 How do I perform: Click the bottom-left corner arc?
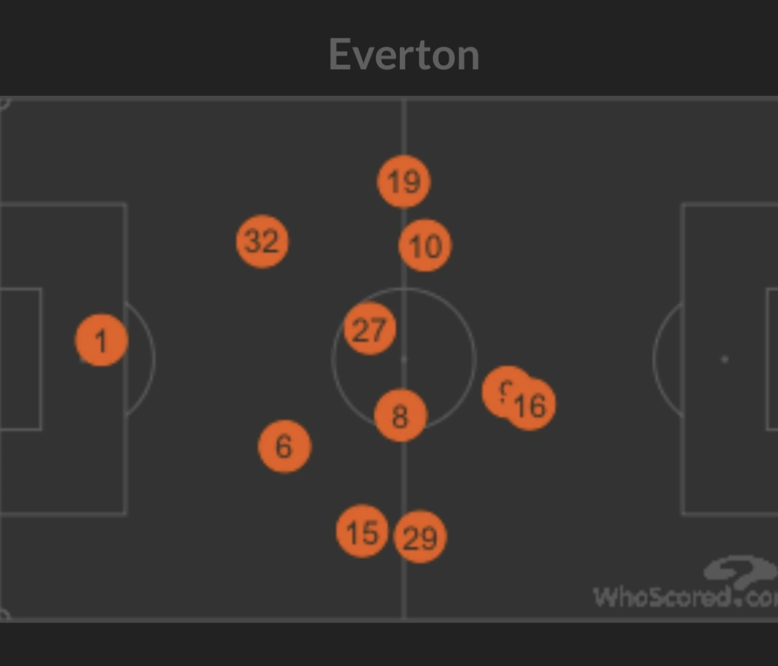point(4,614)
